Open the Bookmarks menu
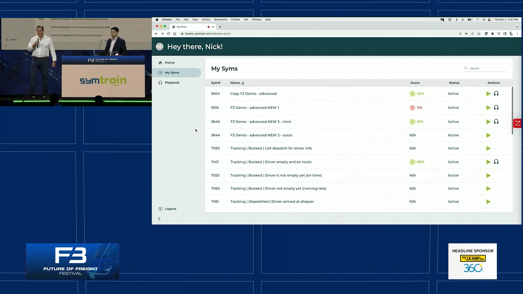Viewport: 523px width, 294px height. (221, 20)
